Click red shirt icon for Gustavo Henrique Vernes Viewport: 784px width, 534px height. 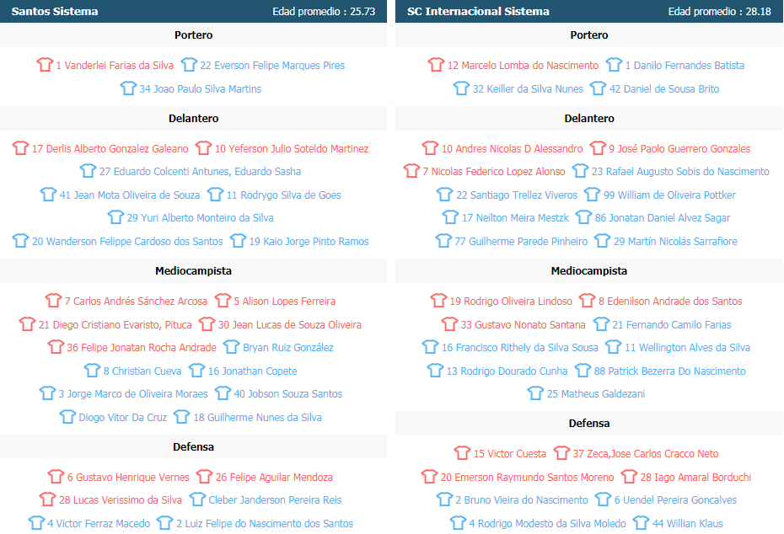(56, 477)
